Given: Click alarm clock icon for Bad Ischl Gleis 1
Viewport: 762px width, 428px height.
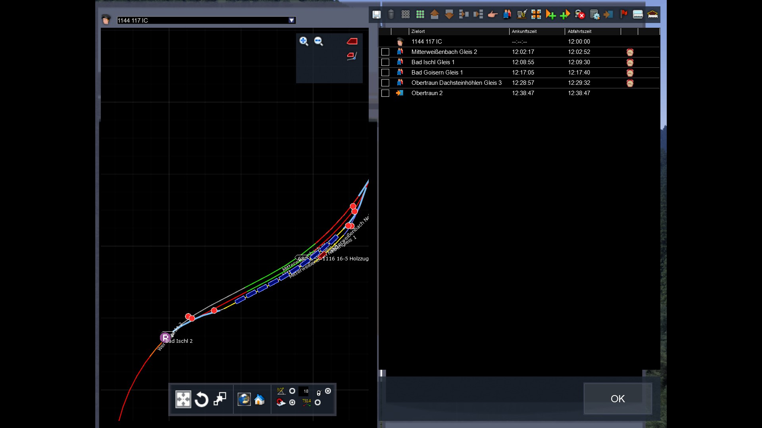Looking at the screenshot, I should pos(630,63).
